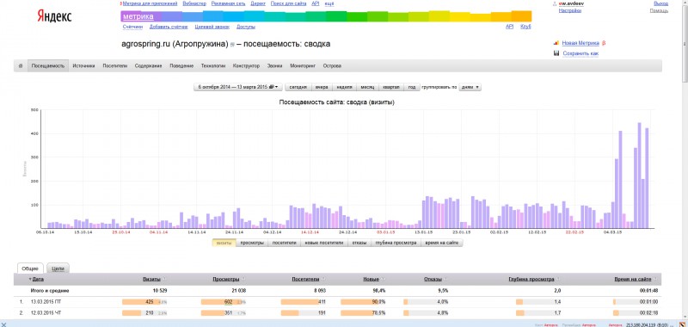Viewport: 688px width, 327px height.
Task: Close the bottom bar with the X icon
Action: 4,324
